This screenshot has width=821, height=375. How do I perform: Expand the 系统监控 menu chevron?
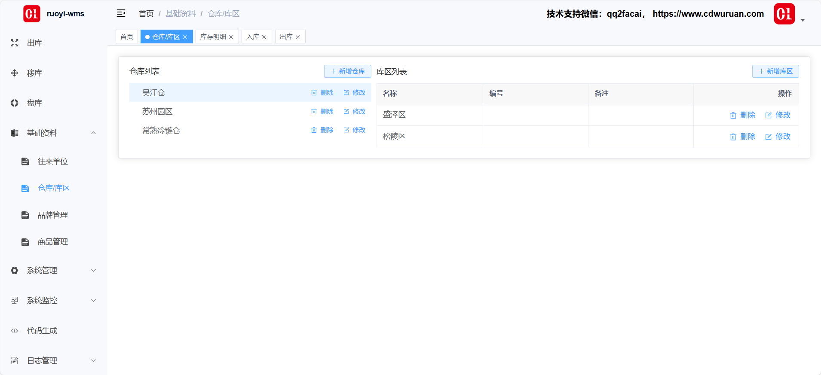click(93, 301)
